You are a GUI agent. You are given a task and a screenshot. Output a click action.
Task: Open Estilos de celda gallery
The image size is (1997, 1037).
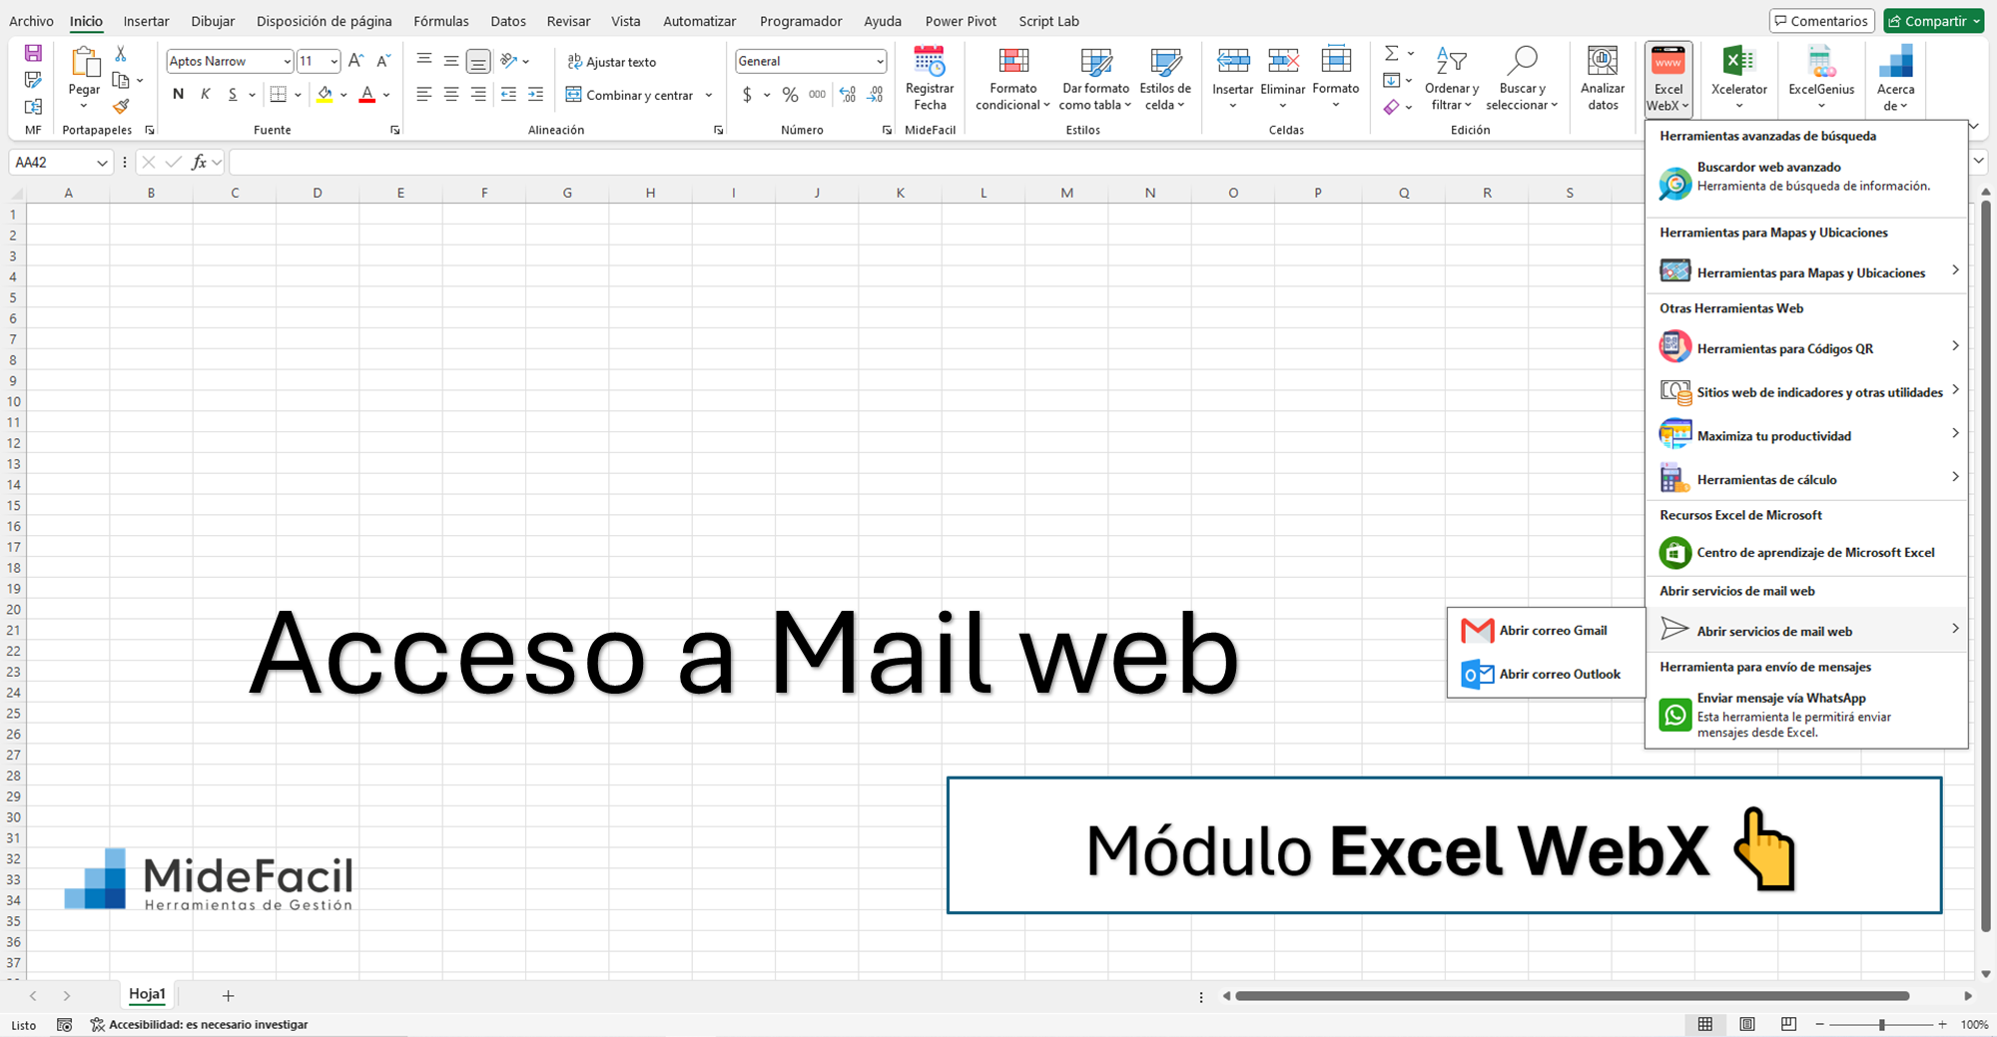pyautogui.click(x=1165, y=78)
